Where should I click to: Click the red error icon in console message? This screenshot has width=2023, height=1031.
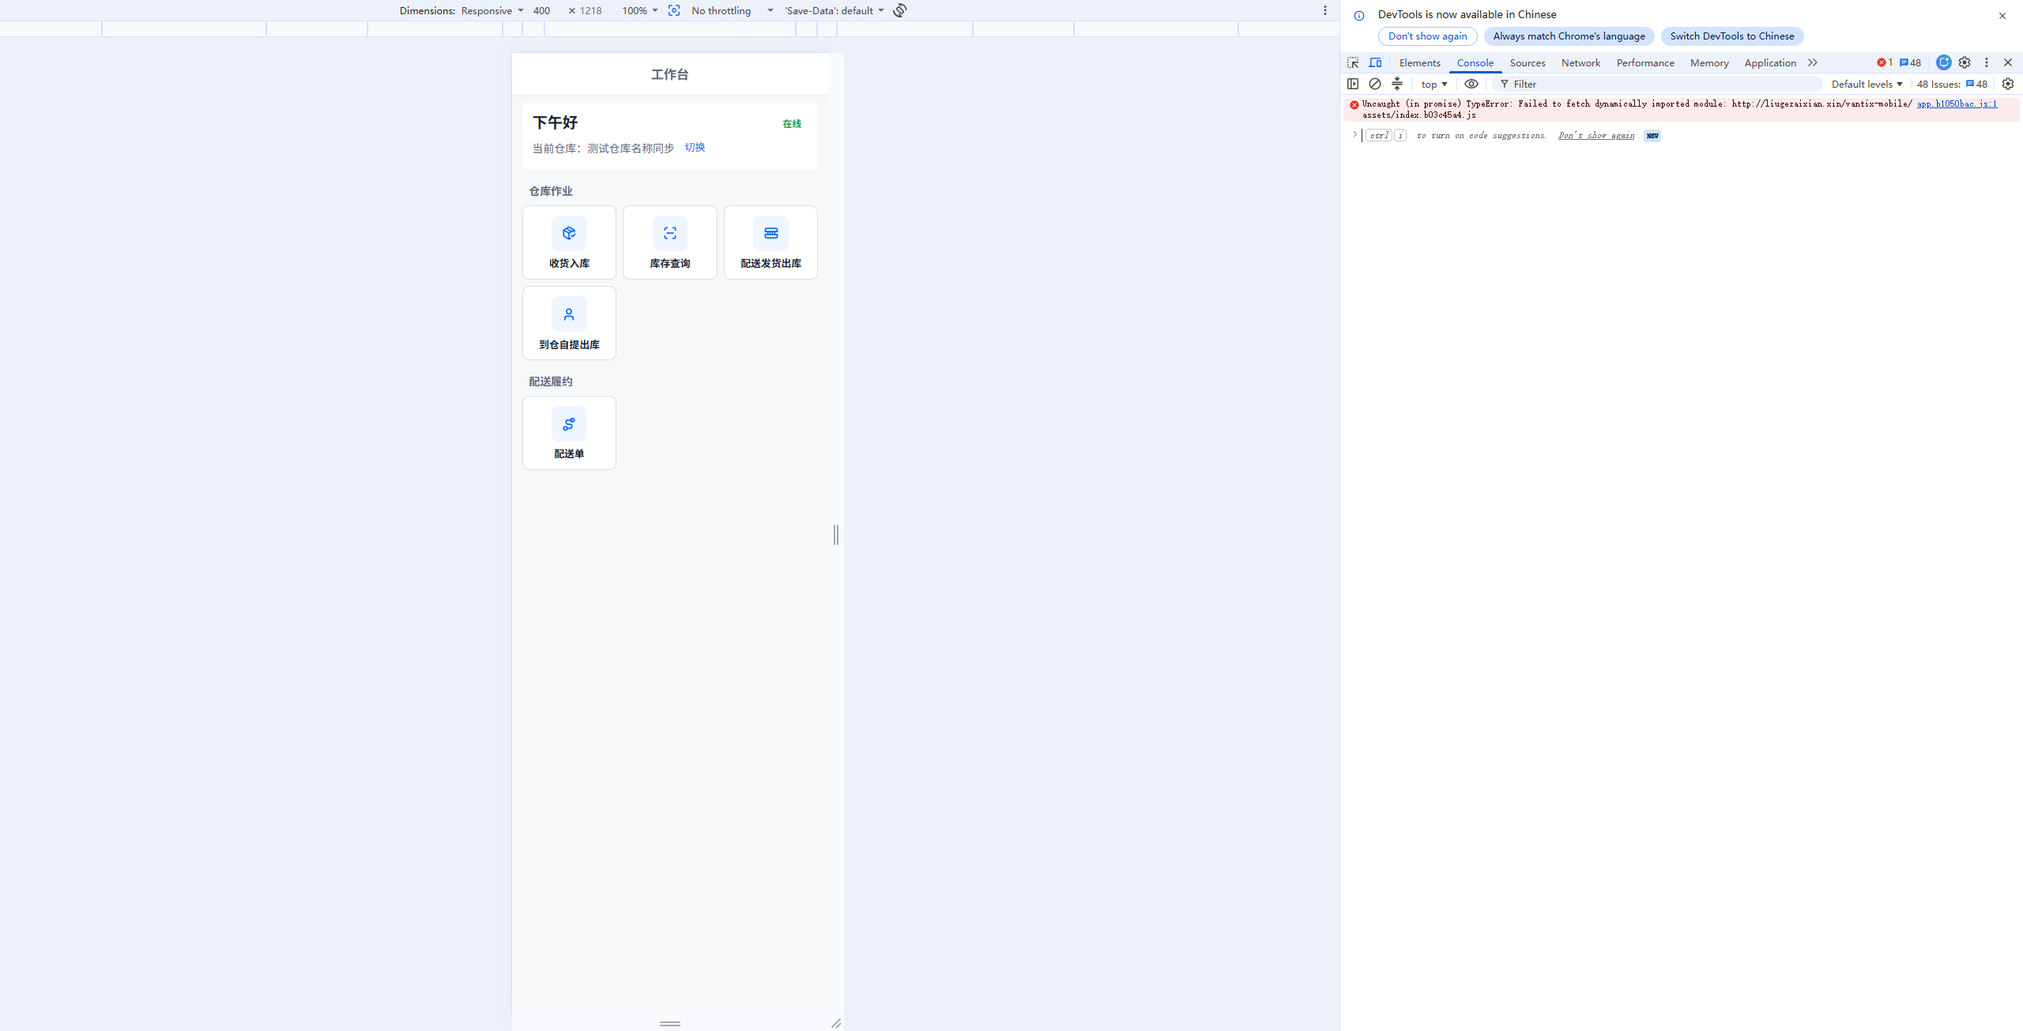(1354, 104)
